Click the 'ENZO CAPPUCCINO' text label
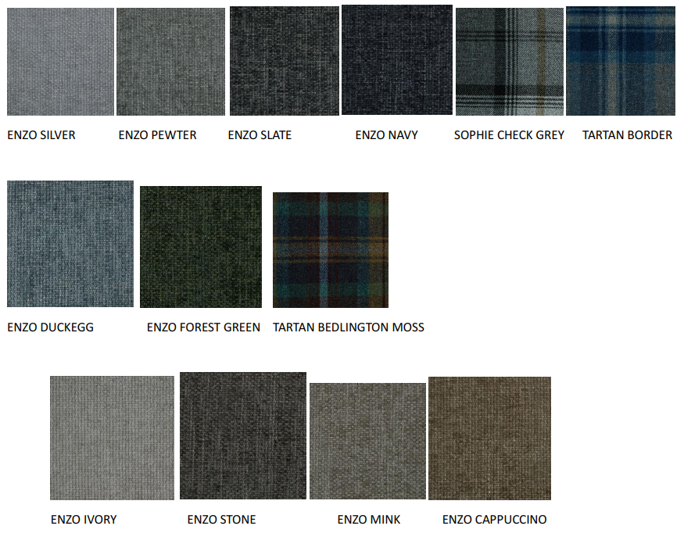 click(494, 520)
